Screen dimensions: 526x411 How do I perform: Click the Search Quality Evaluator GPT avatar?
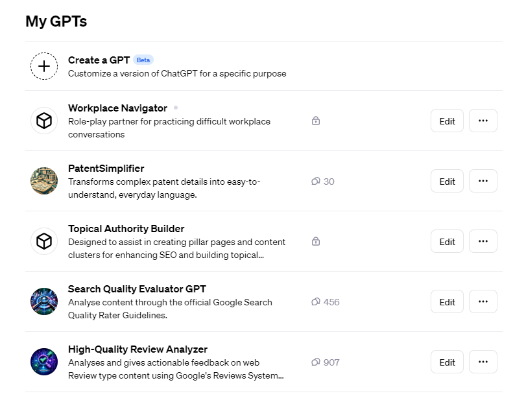(x=43, y=301)
